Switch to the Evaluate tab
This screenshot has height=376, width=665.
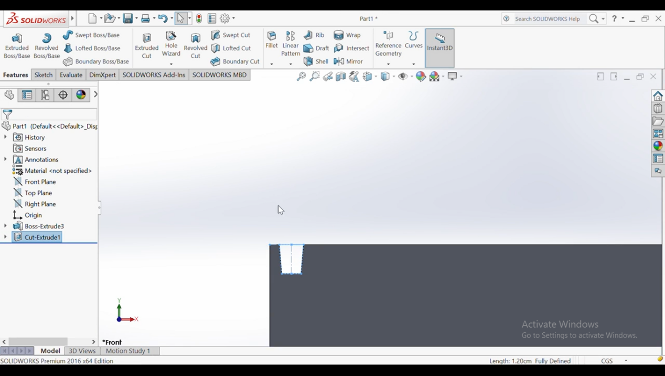(71, 75)
